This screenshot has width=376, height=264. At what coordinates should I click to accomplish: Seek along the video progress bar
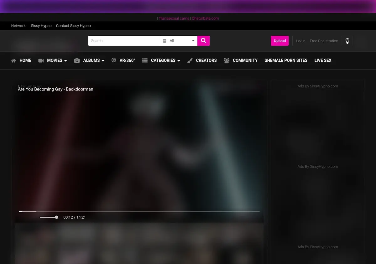point(139,212)
